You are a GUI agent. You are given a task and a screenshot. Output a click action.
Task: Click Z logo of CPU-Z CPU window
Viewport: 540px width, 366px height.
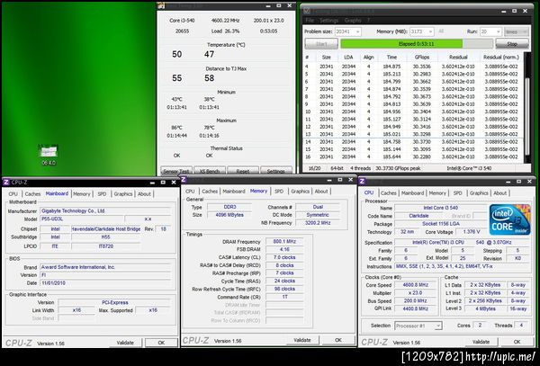[363, 182]
